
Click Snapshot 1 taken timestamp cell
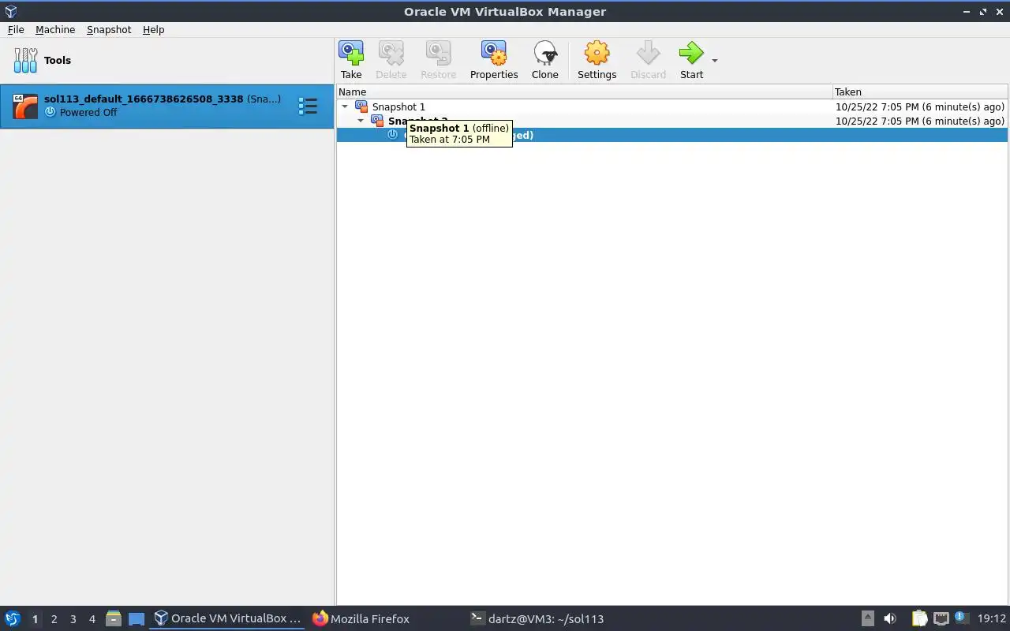[x=920, y=106]
